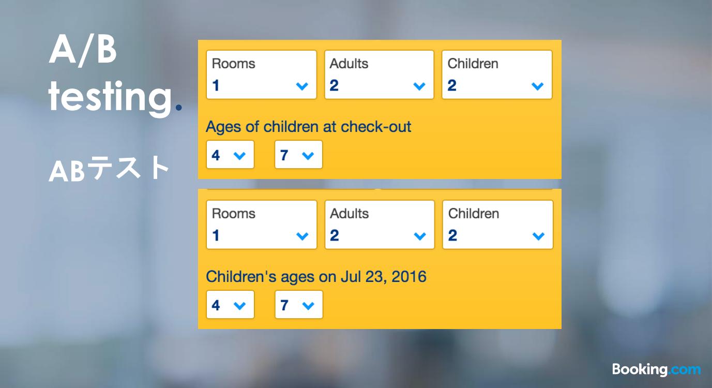Open the age 4 dropdown under the Jul 23 label
712x388 pixels.
pyautogui.click(x=230, y=305)
